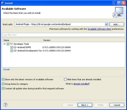127x110 pixels.
Task: Select the Version column header
Action: coord(61,40)
